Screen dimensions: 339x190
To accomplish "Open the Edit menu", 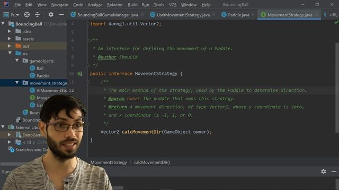I will (x=29, y=5).
